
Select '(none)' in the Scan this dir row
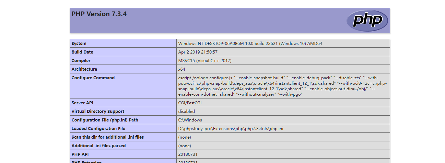pyautogui.click(x=185, y=137)
